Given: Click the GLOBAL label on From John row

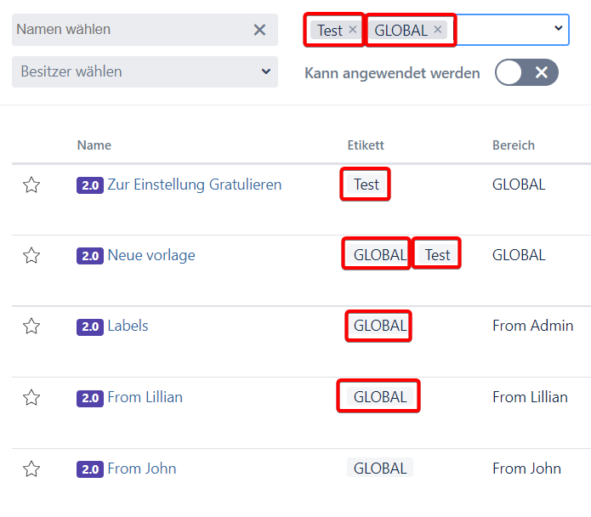Looking at the screenshot, I should click(x=379, y=469).
